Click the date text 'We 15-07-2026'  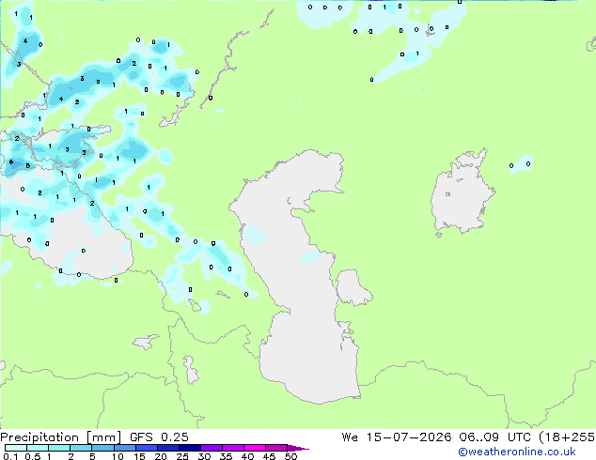[396, 437]
